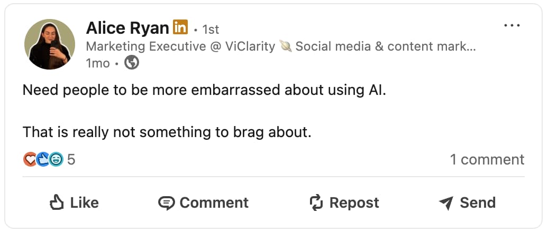The image size is (548, 232).
Task: Send the post via paper plane button
Action: click(x=467, y=203)
